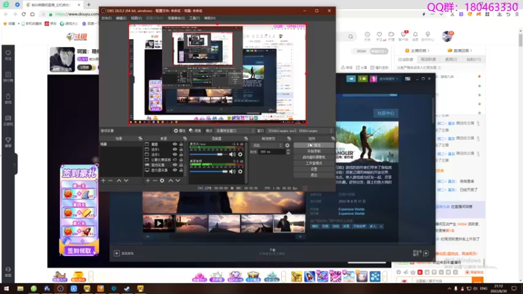Click the 启动虚拟摄像机 button in OBS
Viewport: 523px width, 294px height.
point(314,157)
